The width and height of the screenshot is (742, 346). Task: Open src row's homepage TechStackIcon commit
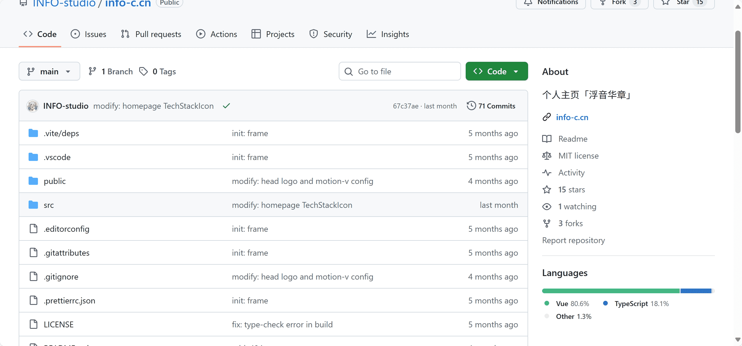tap(292, 205)
